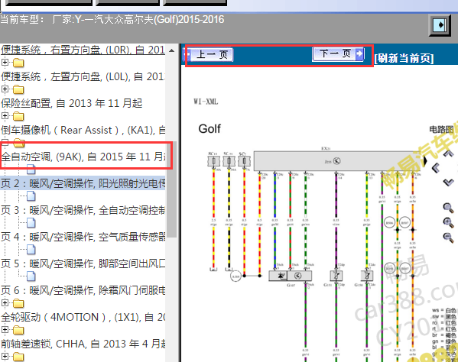Click the document icon above 页 6
The width and height of the screenshot is (458, 362).
tap(31, 276)
